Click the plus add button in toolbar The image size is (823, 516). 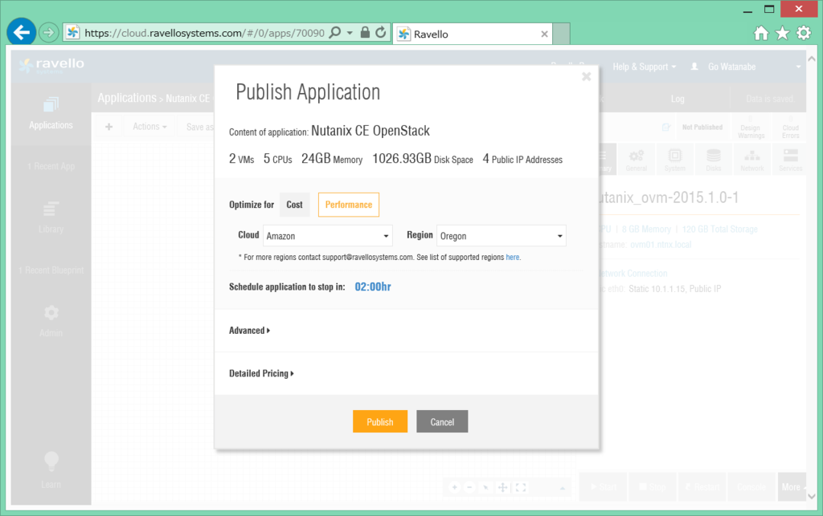tap(109, 127)
